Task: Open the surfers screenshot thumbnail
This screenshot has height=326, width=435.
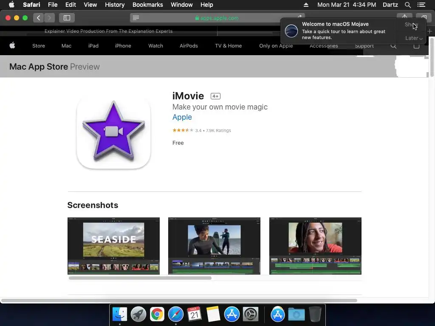Action: coord(214,246)
